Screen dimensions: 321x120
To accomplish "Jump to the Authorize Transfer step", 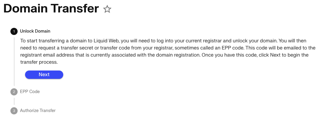I will coord(38,111).
